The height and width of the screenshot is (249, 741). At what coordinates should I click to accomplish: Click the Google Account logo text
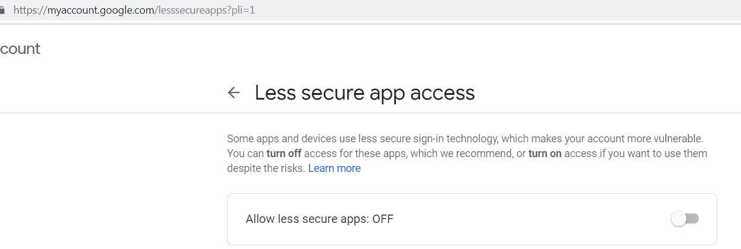pyautogui.click(x=20, y=49)
